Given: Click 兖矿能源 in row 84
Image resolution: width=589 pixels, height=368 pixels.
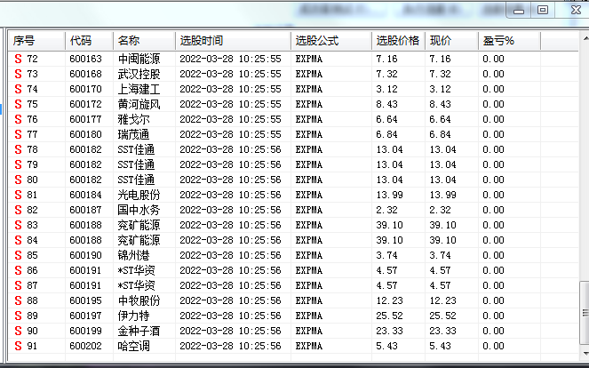Looking at the screenshot, I should click(139, 240).
